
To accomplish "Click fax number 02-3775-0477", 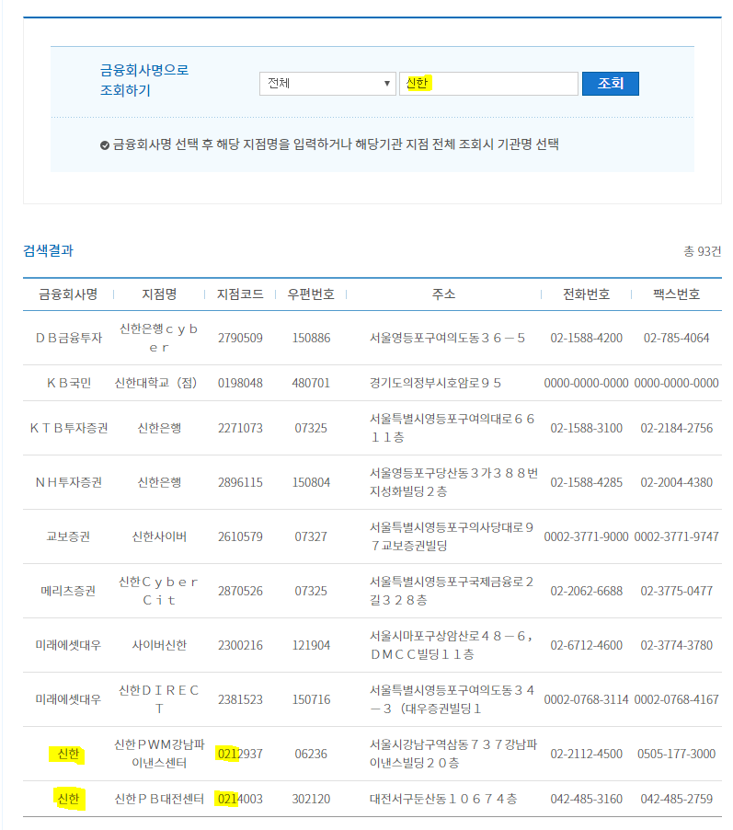I will [676, 591].
